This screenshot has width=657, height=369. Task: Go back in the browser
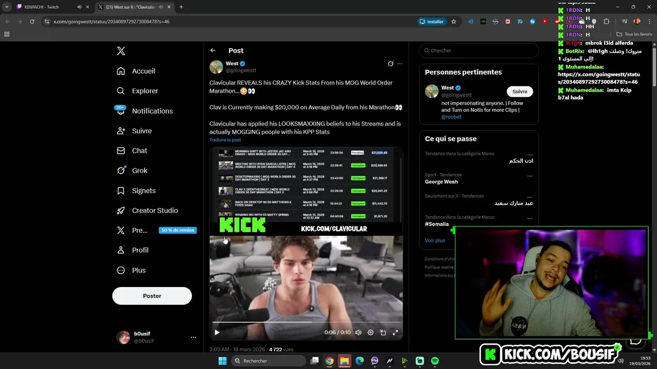7,22
